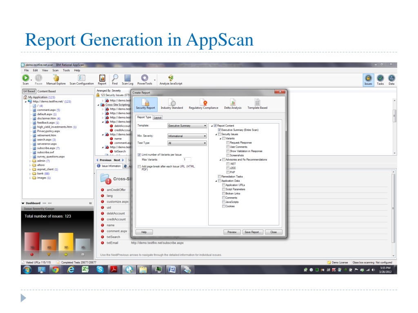Screen dimensions: 418x313
Task: Select Delta Analysis report type
Action: tap(233, 104)
